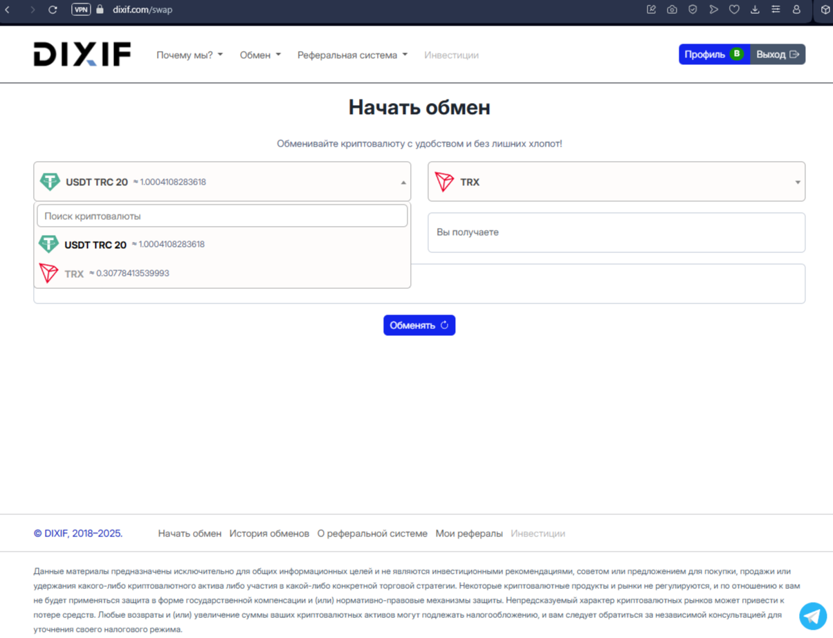Click the send/flow arrow icon

tap(713, 10)
